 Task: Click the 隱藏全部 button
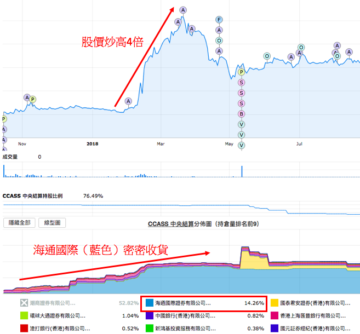click(x=19, y=223)
